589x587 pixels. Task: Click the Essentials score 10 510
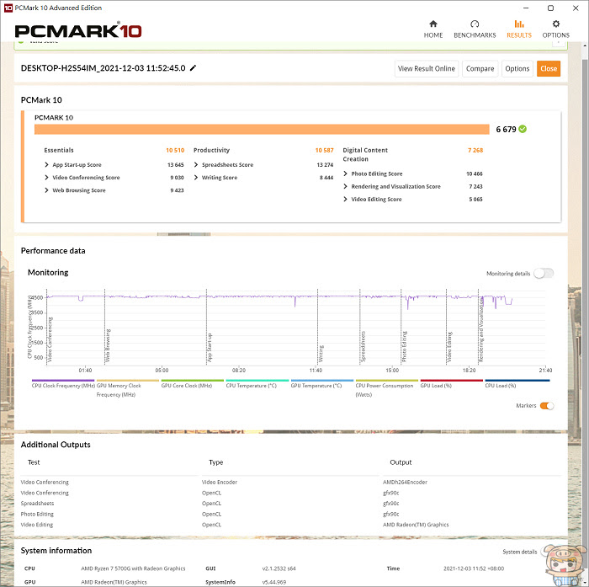coord(175,151)
